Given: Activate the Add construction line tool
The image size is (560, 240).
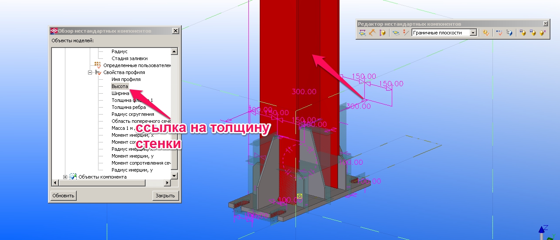Looking at the screenshot, I should (x=406, y=33).
